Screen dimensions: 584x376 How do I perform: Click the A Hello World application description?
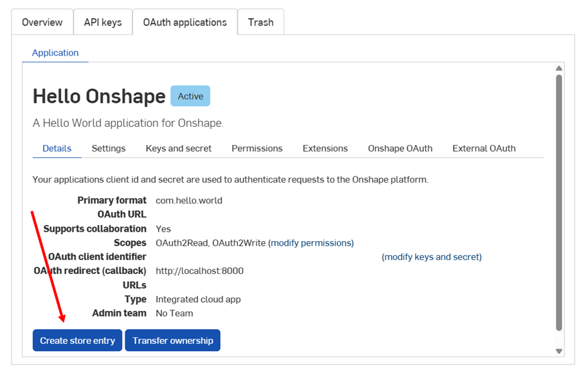[128, 123]
